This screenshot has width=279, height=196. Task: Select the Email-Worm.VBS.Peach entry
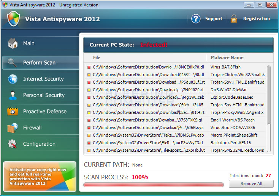(233, 120)
